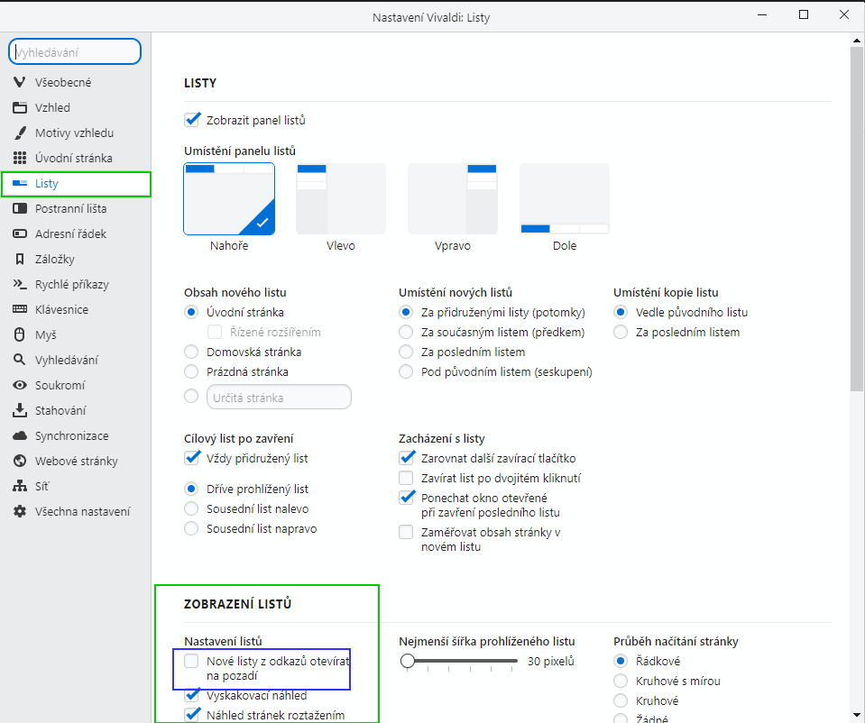Enable Nové listy z odkazů otevírat na pozadí
The image size is (865, 723).
pyautogui.click(x=191, y=661)
